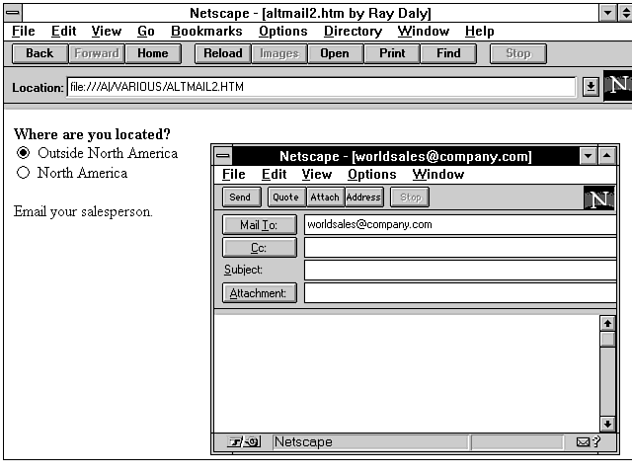
Task: Open the Bookmarks menu
Action: (x=207, y=32)
